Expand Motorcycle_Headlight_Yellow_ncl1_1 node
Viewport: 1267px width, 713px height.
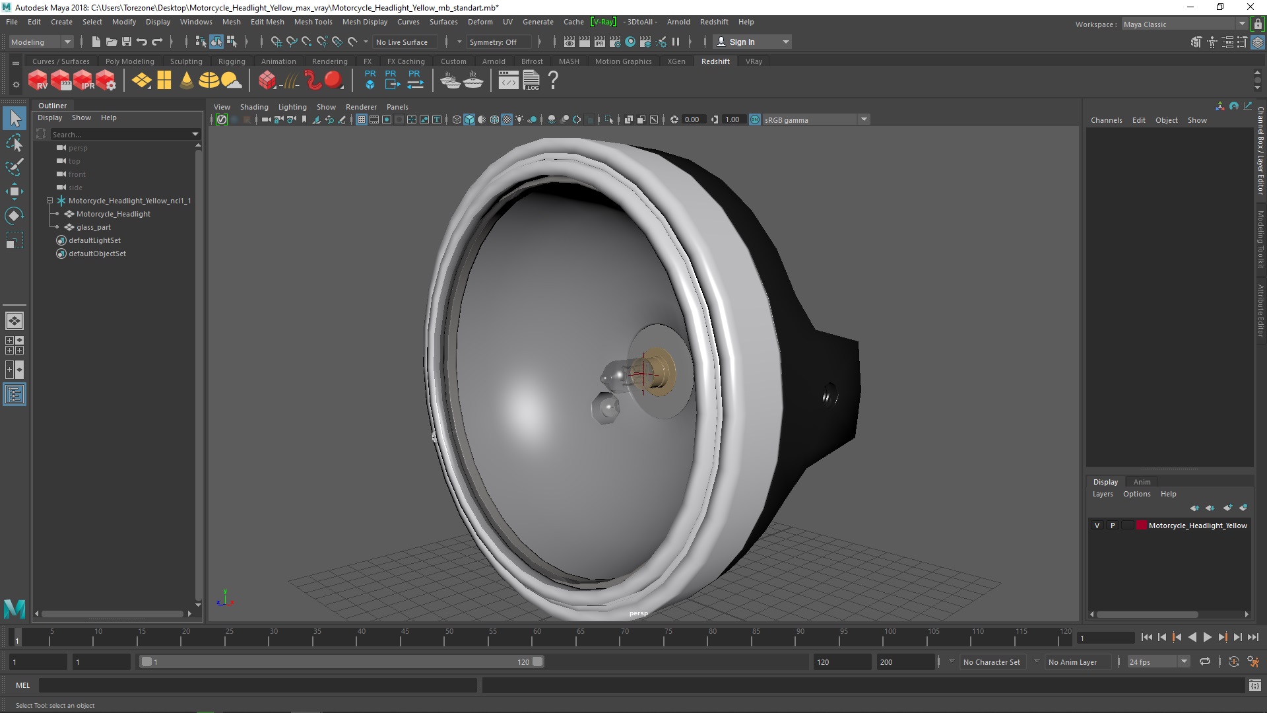[49, 200]
